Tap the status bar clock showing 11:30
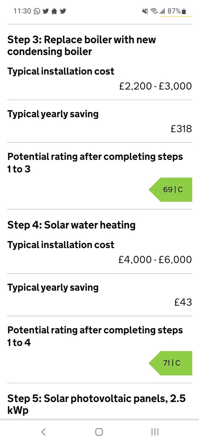Screen dimensions: 199x443 click(22, 11)
